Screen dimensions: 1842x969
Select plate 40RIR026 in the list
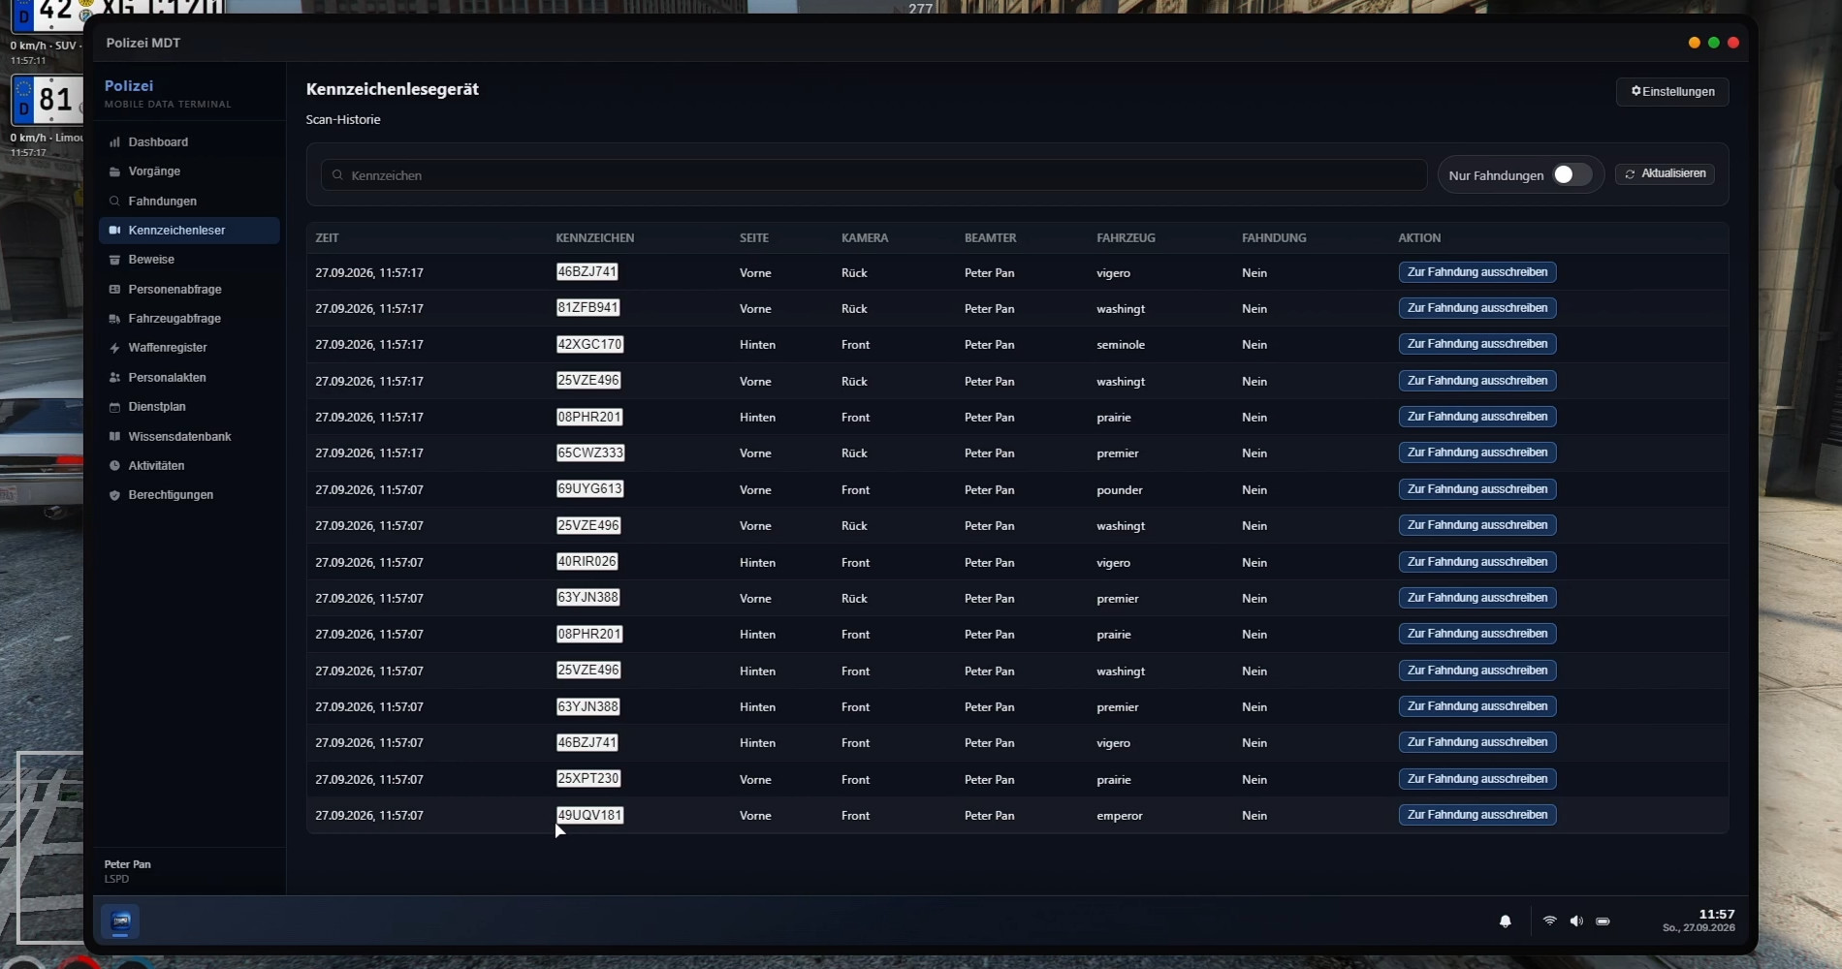click(587, 562)
